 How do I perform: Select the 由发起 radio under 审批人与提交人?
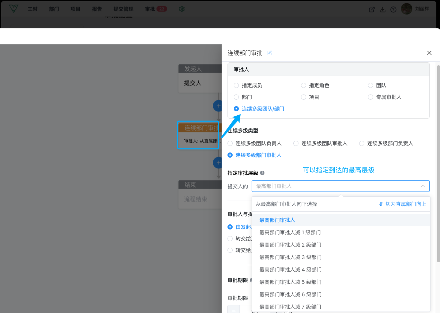(x=240, y=227)
